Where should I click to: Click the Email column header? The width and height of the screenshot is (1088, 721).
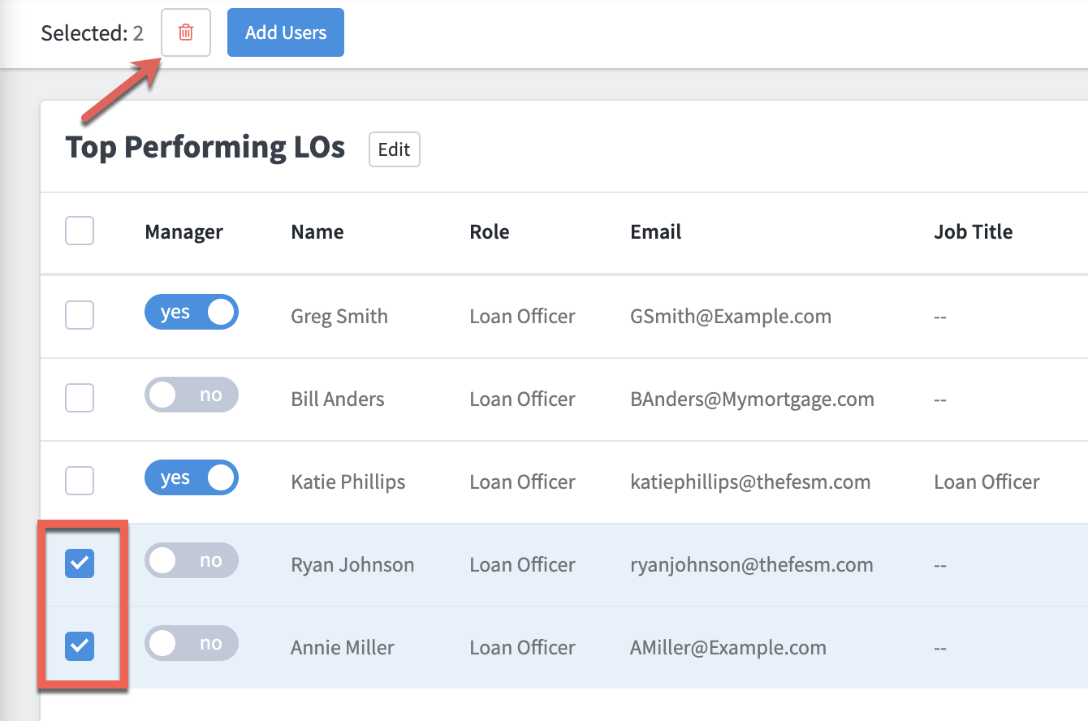tap(655, 231)
